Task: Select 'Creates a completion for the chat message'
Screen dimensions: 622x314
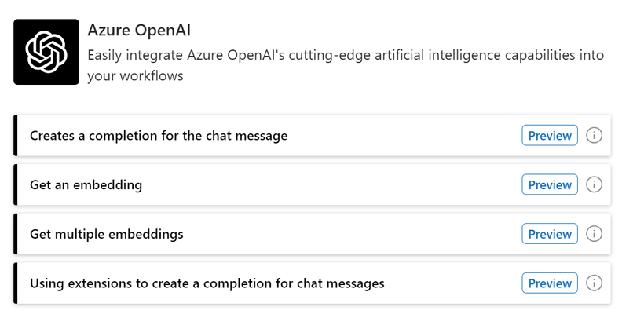Action: click(x=159, y=136)
